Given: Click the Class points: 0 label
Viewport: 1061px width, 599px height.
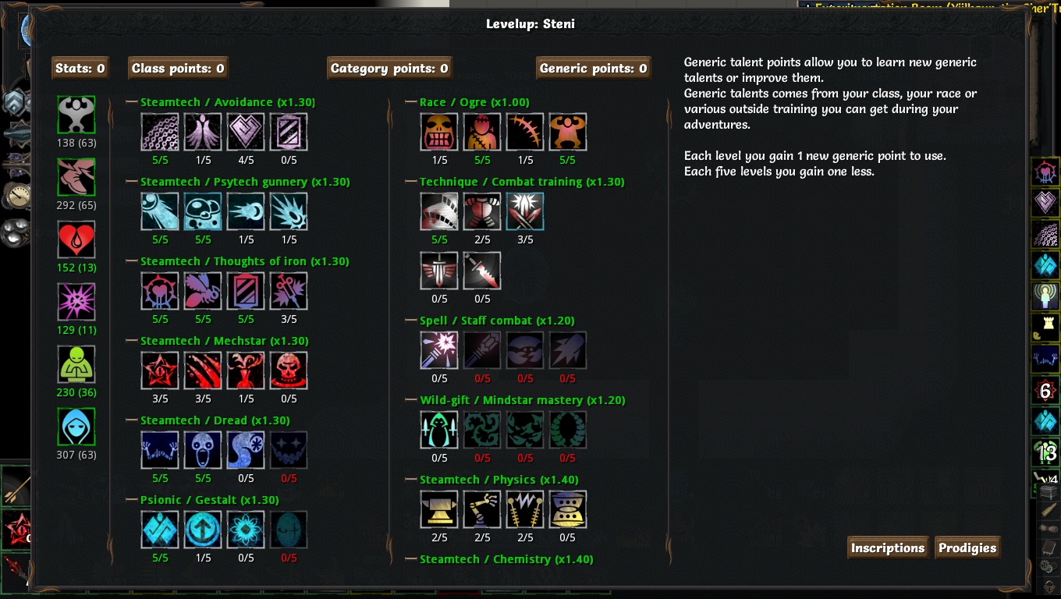Looking at the screenshot, I should 178,68.
